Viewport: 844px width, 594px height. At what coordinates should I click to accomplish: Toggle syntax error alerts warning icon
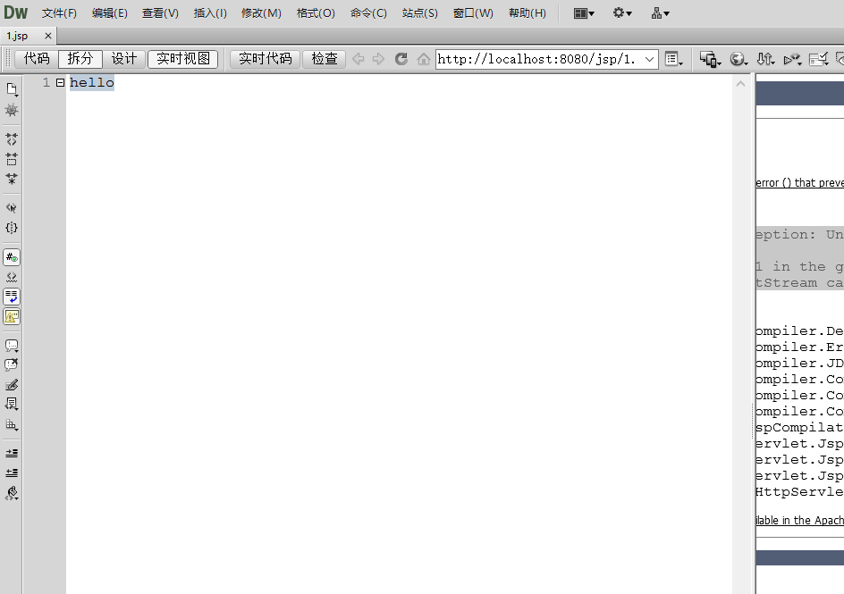pyautogui.click(x=12, y=316)
